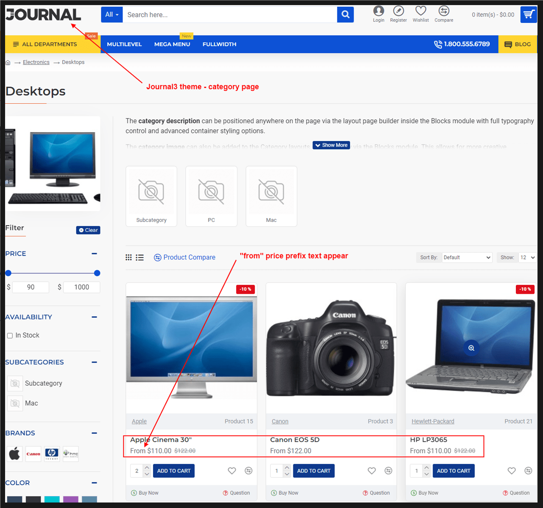Open the Mega Menu item
543x508 pixels.
[x=172, y=44]
